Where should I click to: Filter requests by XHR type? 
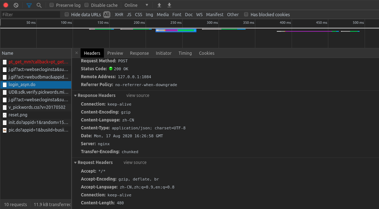(x=119, y=14)
